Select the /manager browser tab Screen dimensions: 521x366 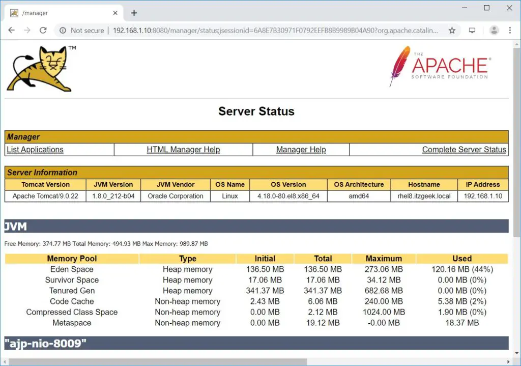click(x=64, y=13)
